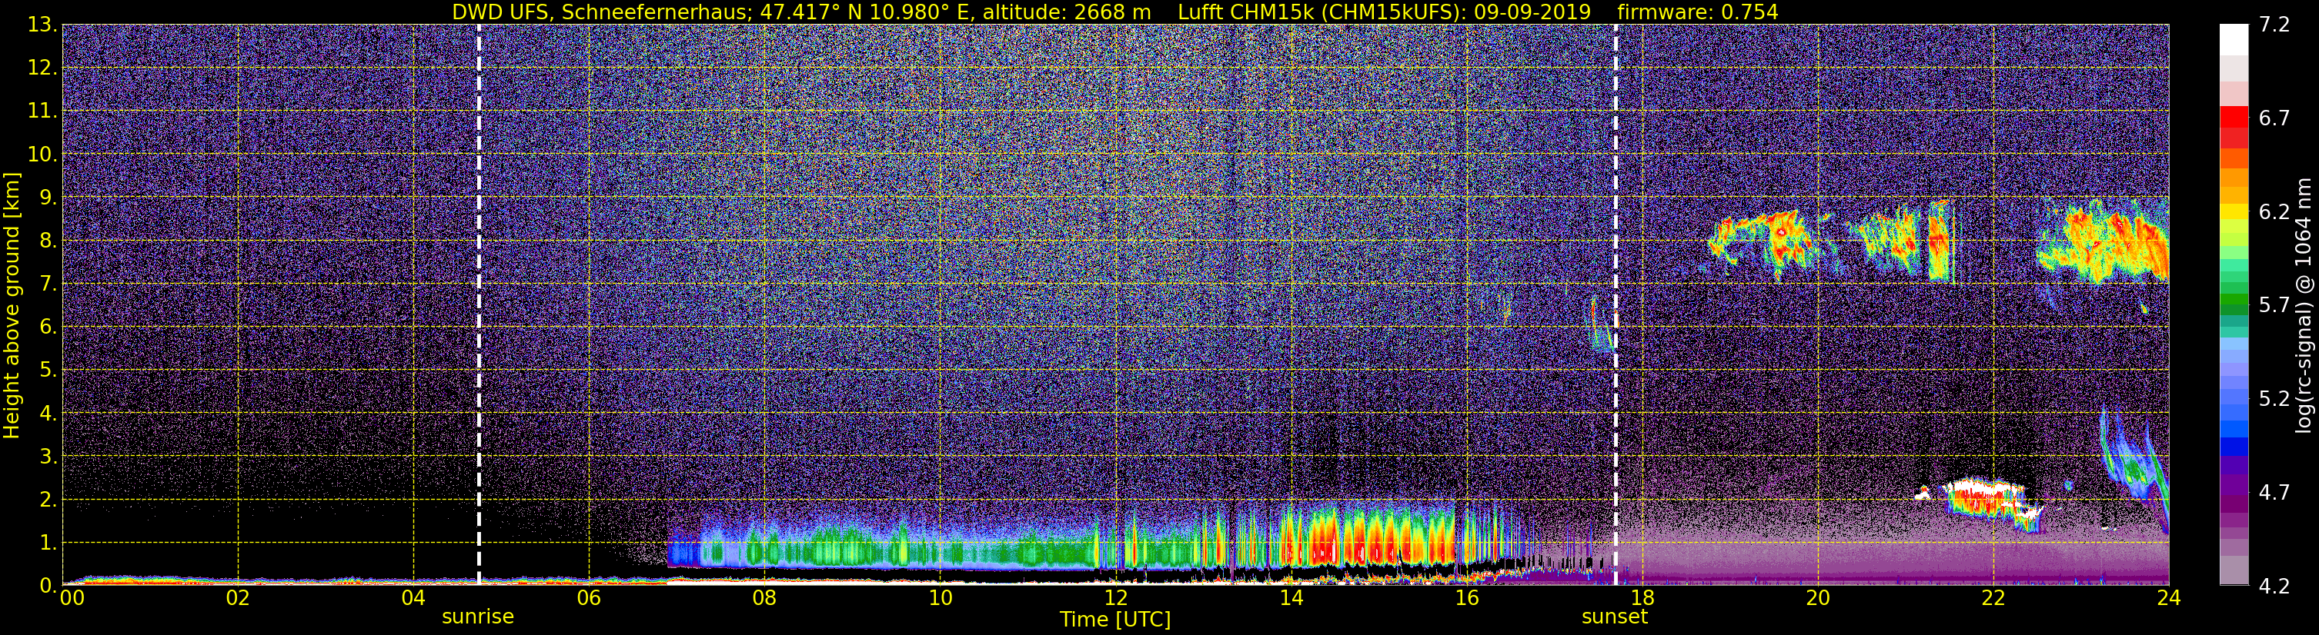Screen dimensions: 2319x635
Task: Click the 'sunrise' label below the time axis
Action: point(478,617)
